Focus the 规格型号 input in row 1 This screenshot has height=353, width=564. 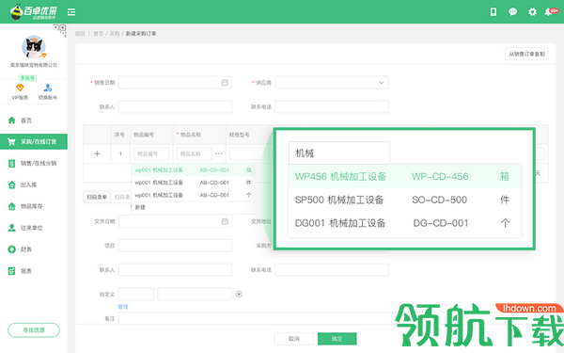pos(247,153)
